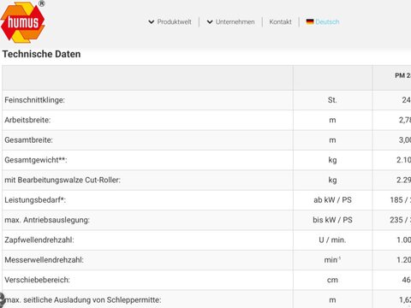Go to the Kontakt page

(x=281, y=22)
